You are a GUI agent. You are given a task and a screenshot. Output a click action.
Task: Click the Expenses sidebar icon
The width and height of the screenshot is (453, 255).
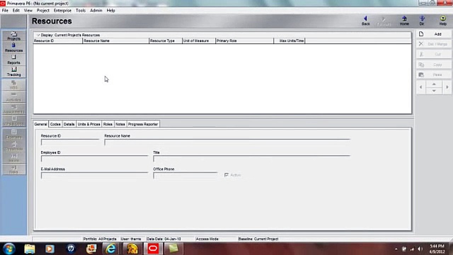click(14, 134)
